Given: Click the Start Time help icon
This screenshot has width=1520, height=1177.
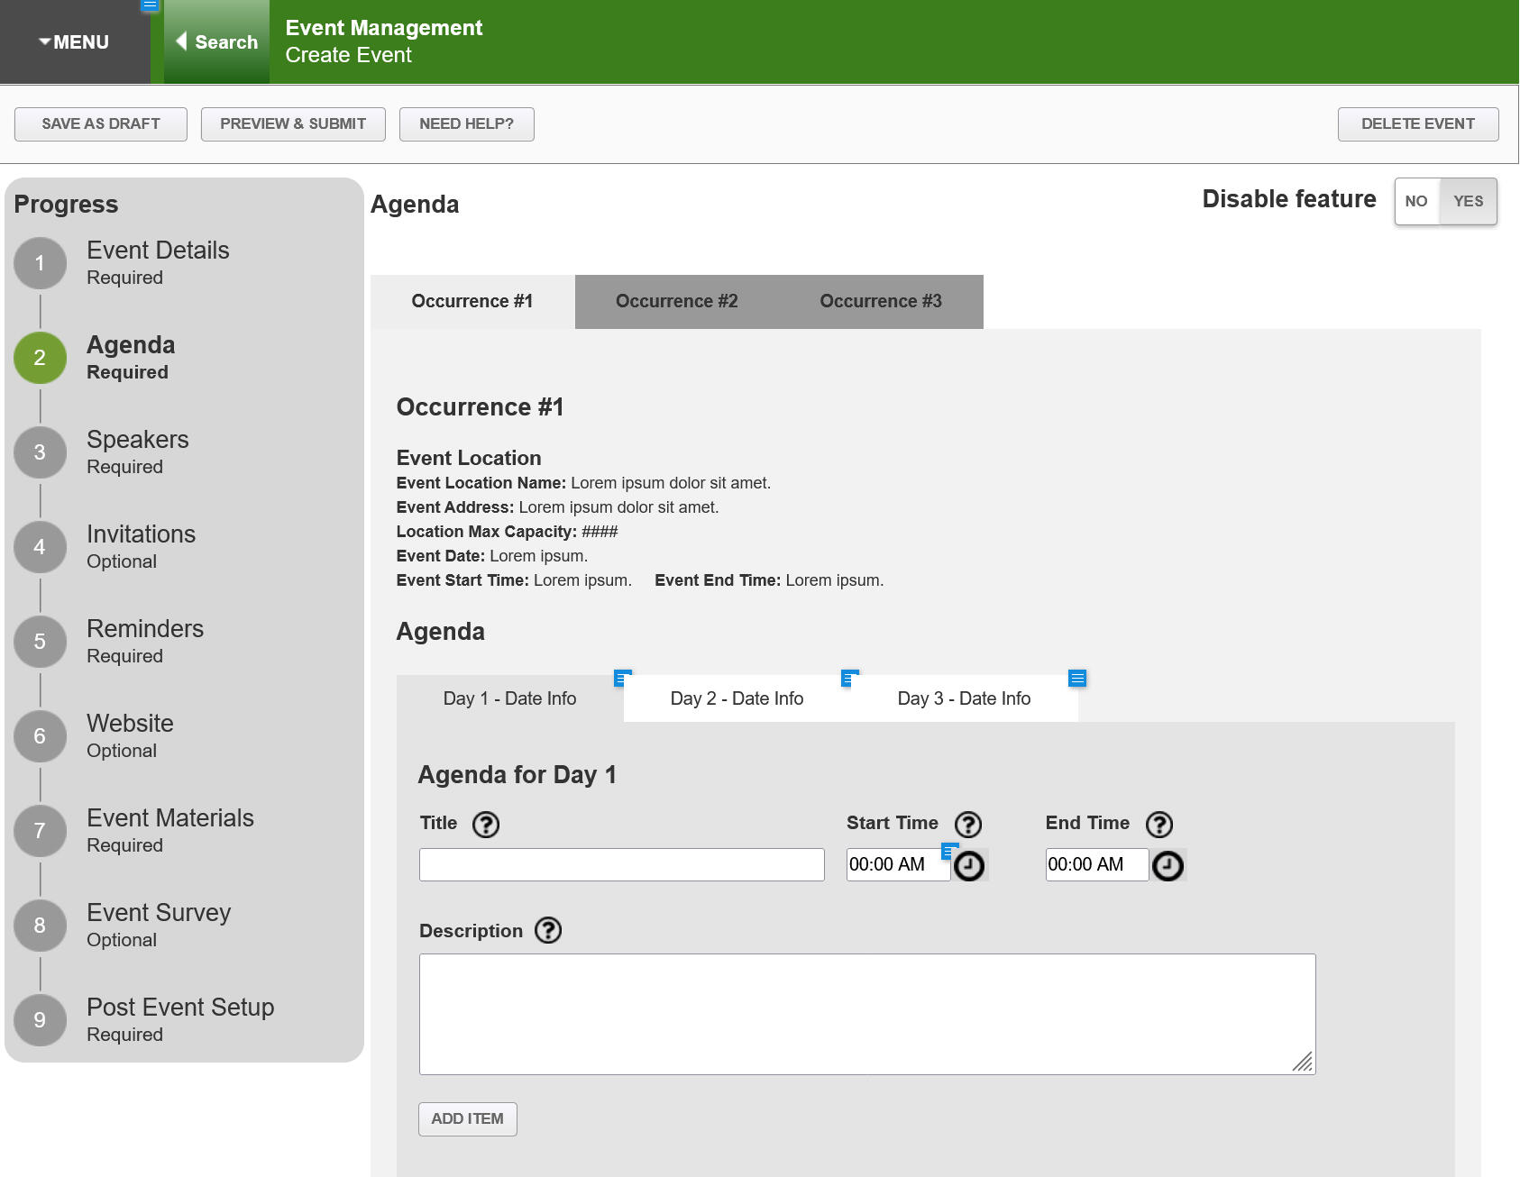Looking at the screenshot, I should point(967,825).
